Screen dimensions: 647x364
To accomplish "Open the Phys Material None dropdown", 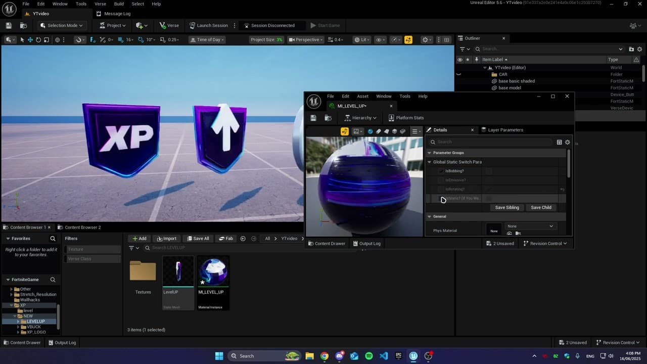I will point(530,226).
